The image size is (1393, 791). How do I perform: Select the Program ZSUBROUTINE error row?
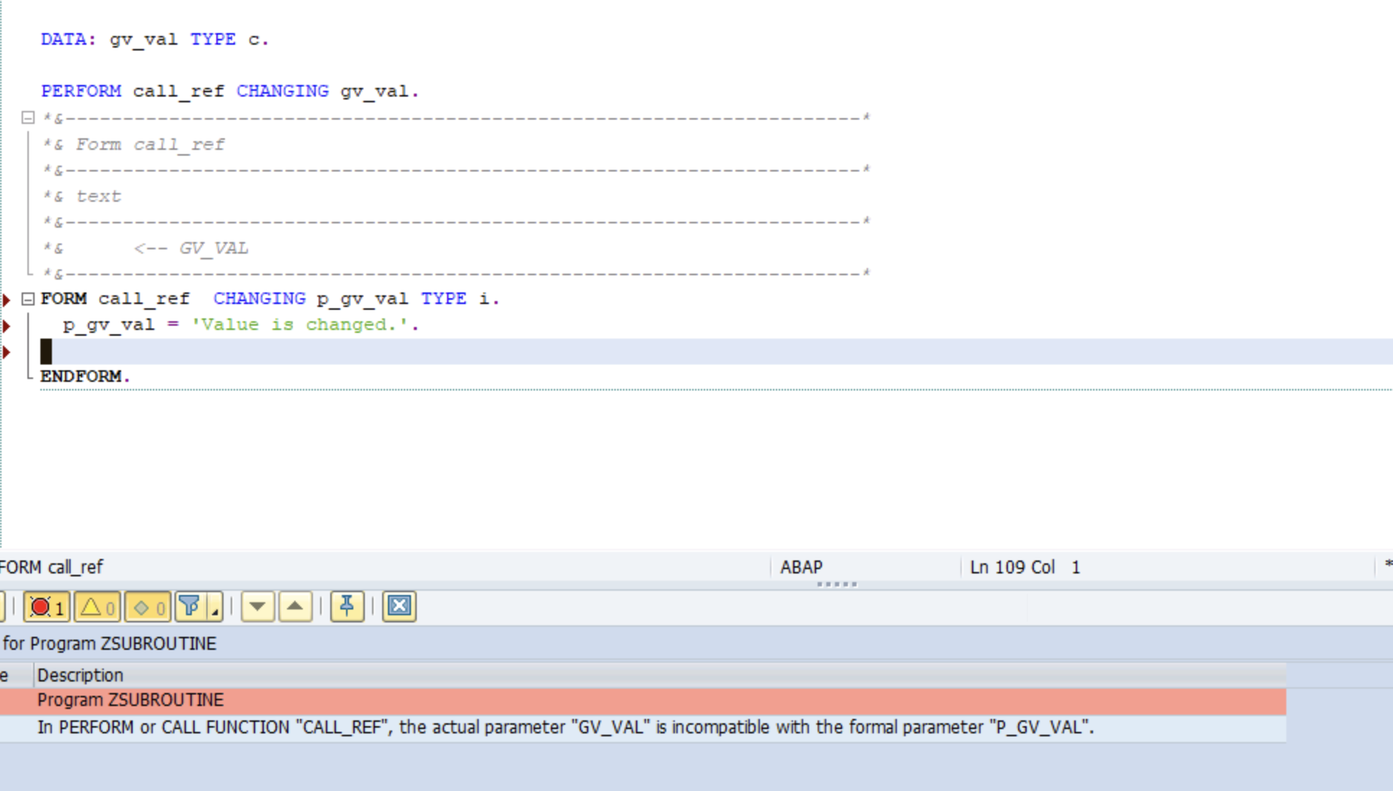tap(131, 700)
